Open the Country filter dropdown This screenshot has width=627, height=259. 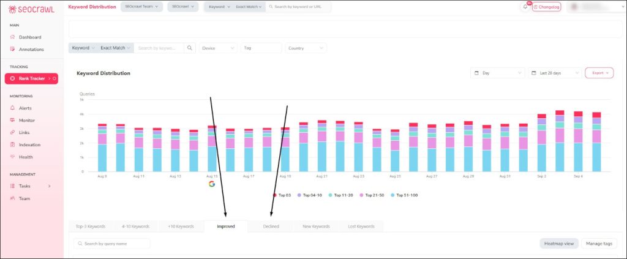(306, 48)
